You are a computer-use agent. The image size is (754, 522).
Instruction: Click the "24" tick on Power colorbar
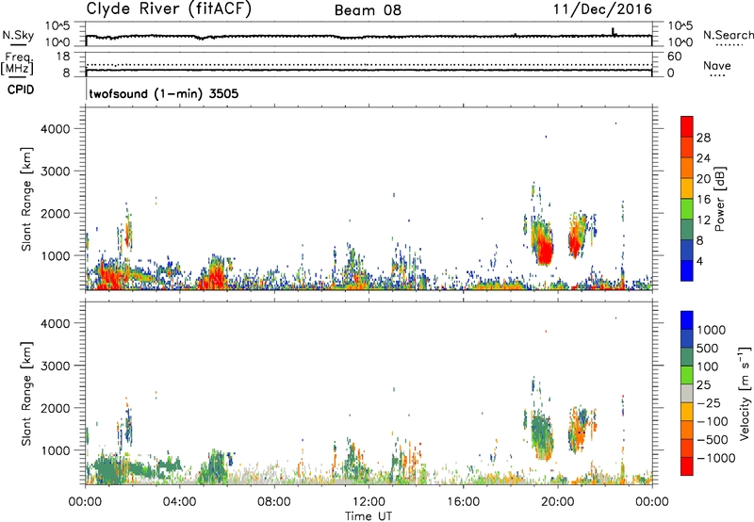(x=703, y=158)
